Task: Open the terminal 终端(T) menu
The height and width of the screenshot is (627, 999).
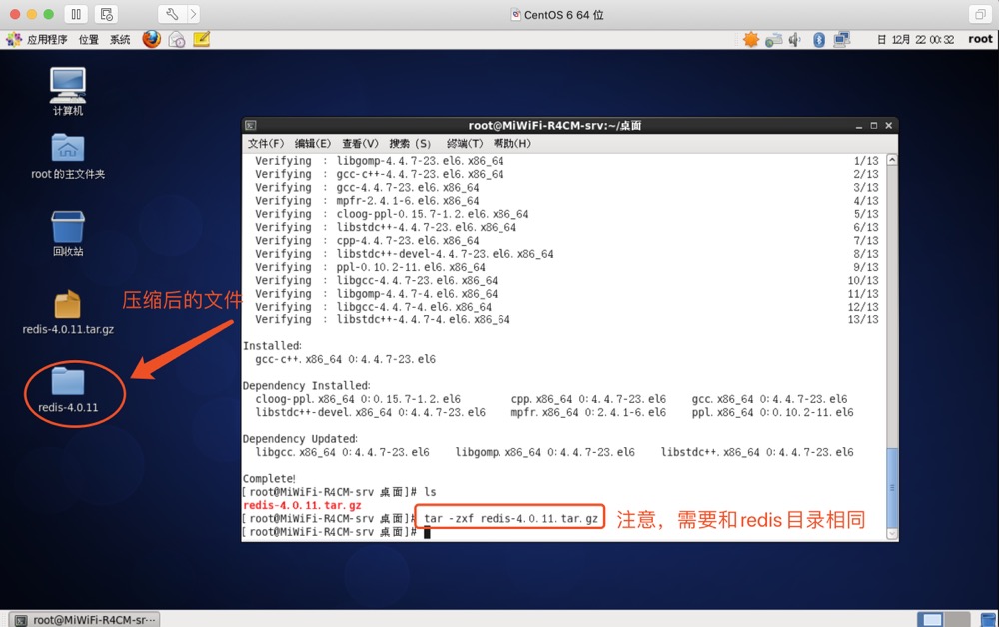Action: (x=465, y=144)
